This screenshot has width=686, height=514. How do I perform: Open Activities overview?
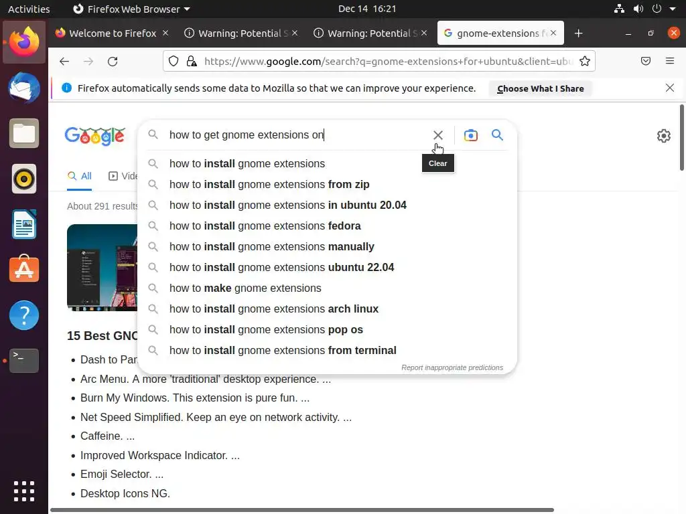click(29, 9)
